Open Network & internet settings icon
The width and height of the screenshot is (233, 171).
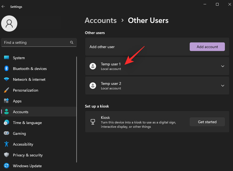6,79
